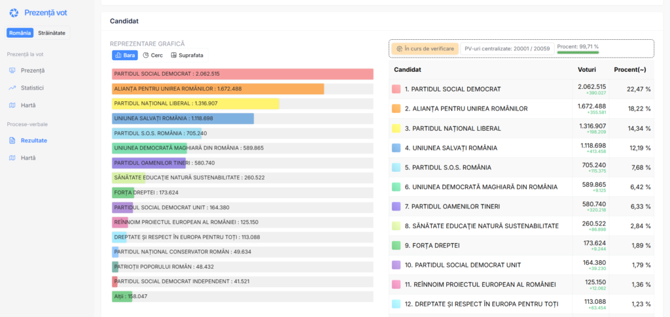The image size is (670, 317).
Task: Click the yellow swatch for Partidul Național Liberal
Action: [x=396, y=128]
